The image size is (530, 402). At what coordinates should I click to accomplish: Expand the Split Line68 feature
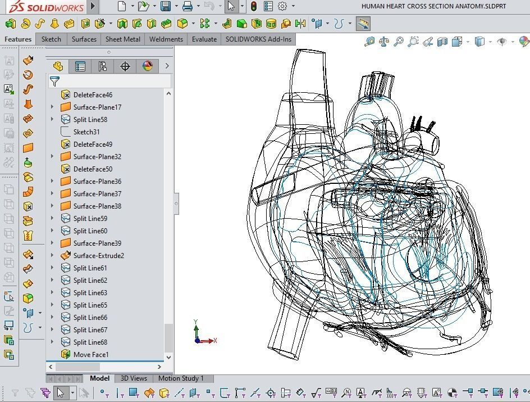tap(52, 342)
